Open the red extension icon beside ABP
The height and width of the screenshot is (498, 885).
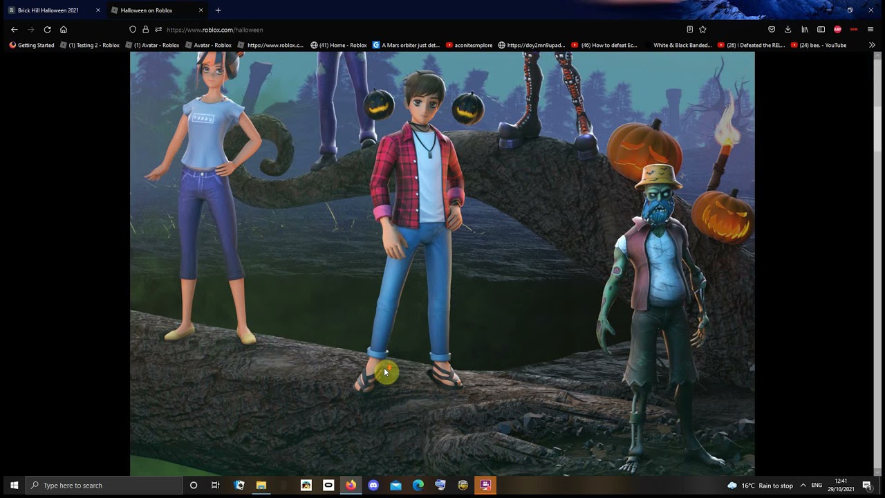854,30
